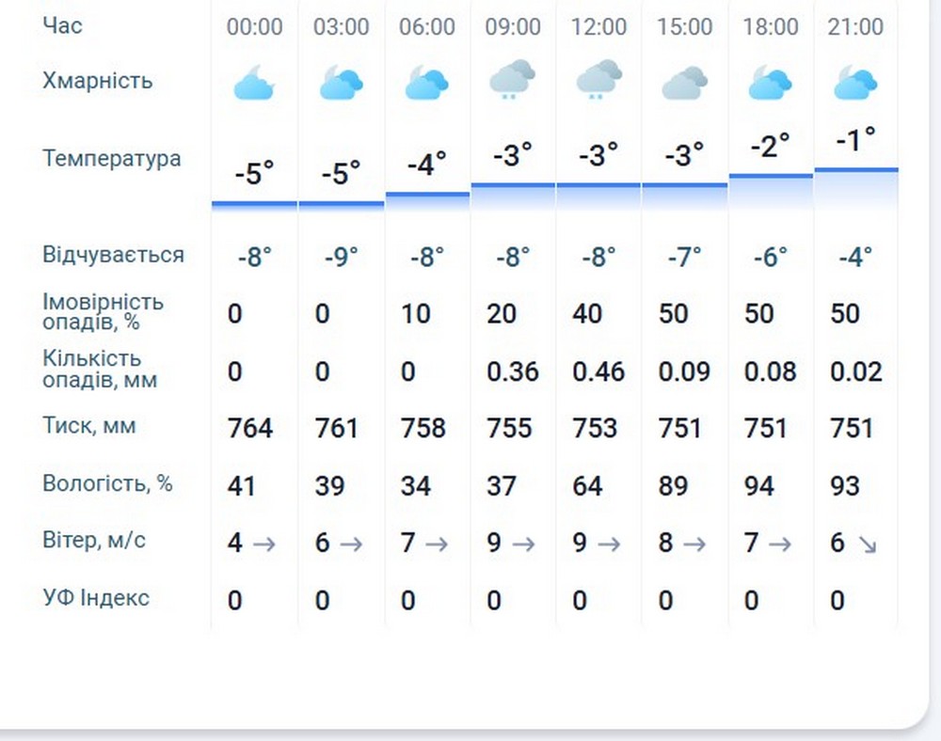Viewport: 941px width, 741px height.
Task: Click the overcast cloud icon at 15:00
Action: point(684,83)
